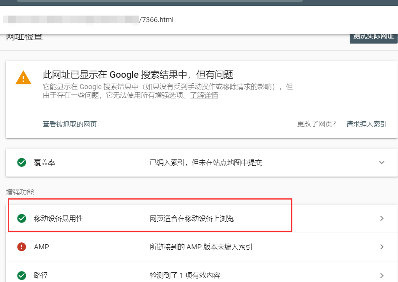Click the AMP row label

(41, 247)
